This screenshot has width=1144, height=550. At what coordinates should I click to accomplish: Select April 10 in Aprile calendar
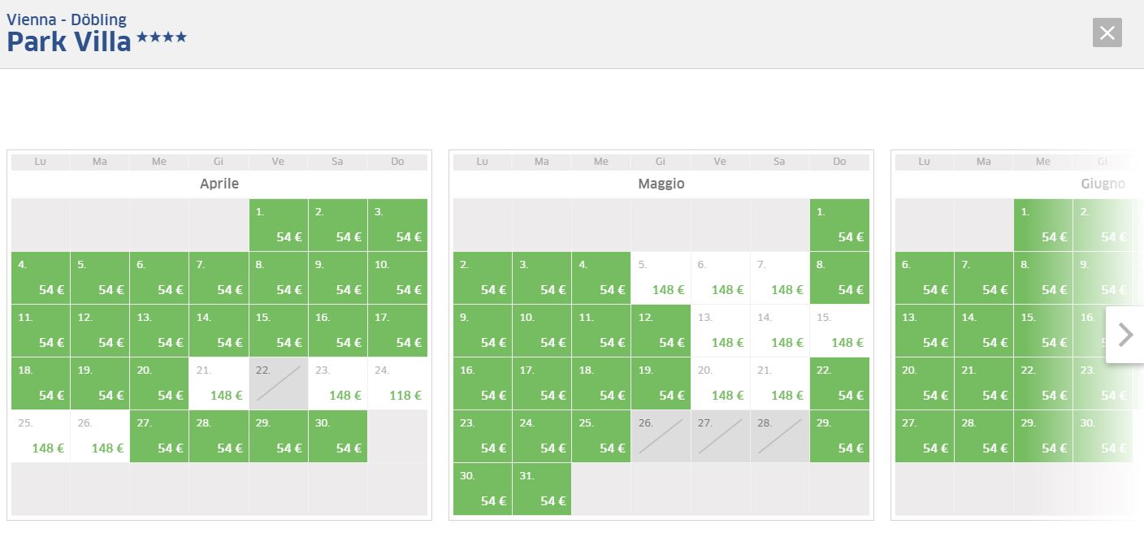(397, 278)
